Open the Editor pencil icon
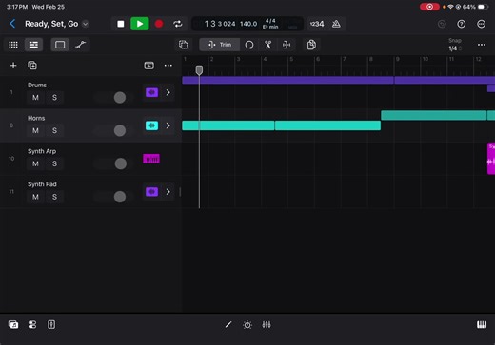Viewport: 495px width, 345px height. [228, 324]
